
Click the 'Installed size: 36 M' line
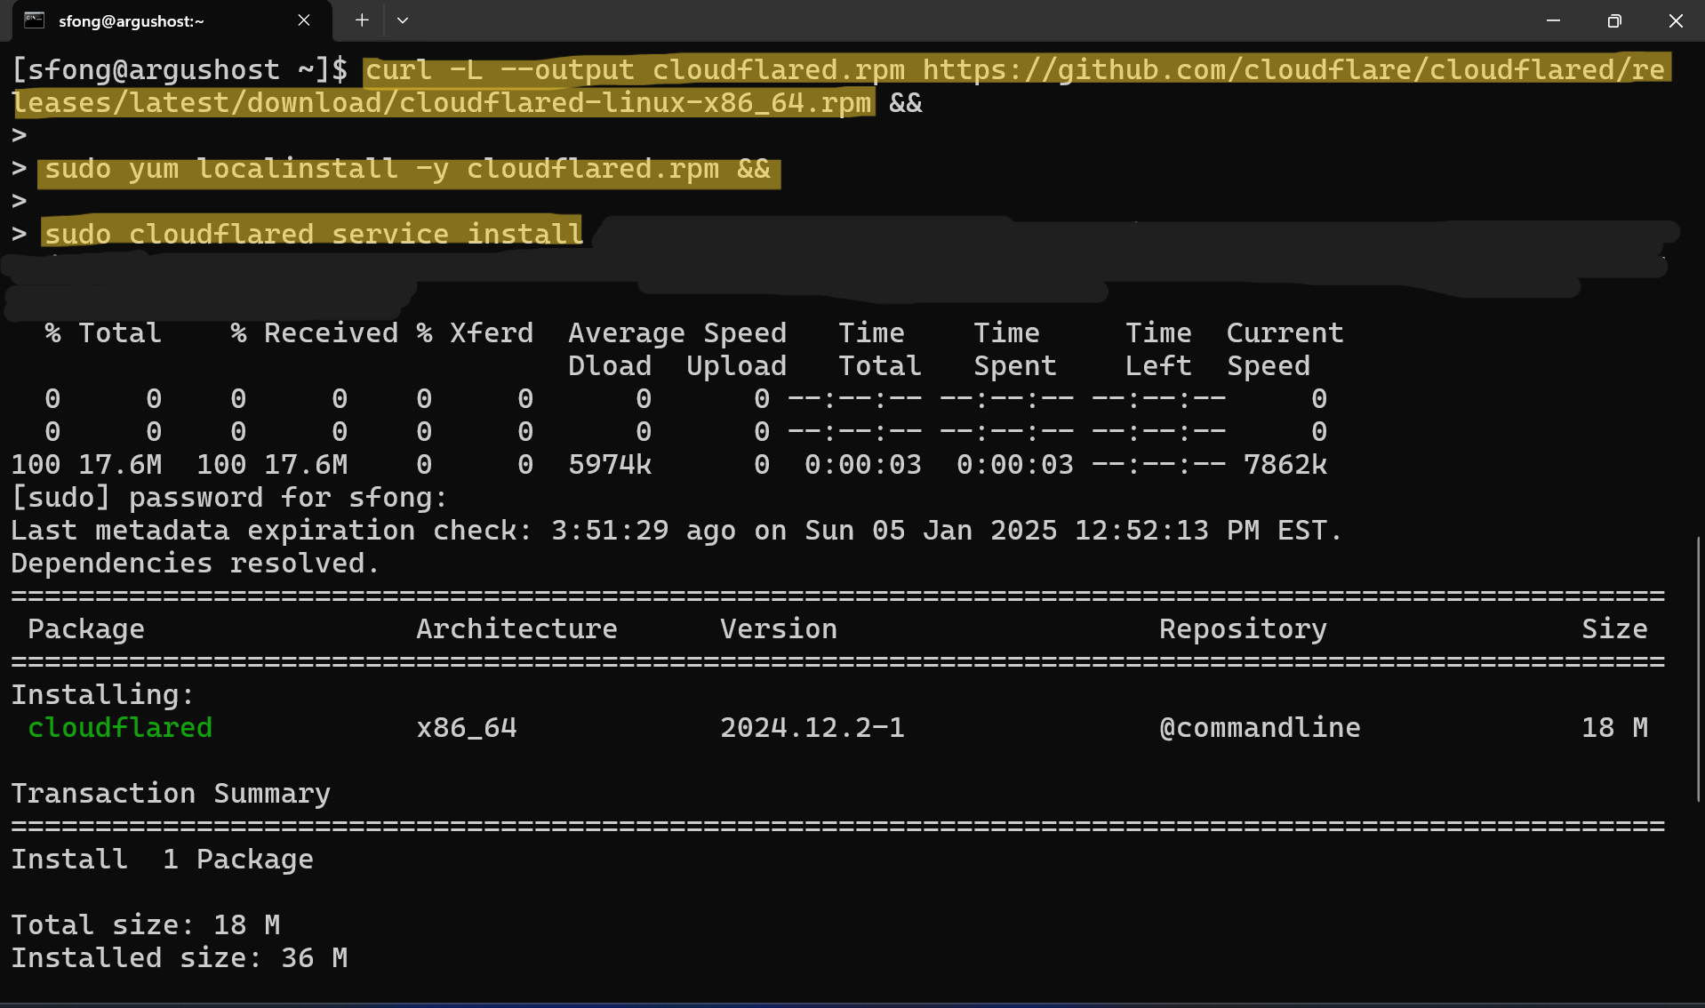180,958
